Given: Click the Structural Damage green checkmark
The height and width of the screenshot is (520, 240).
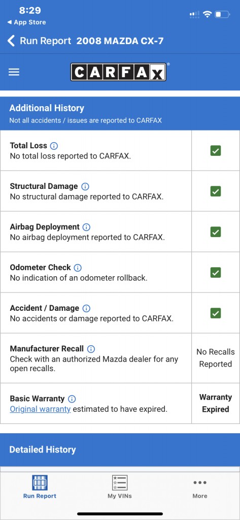Looking at the screenshot, I should (x=216, y=191).
